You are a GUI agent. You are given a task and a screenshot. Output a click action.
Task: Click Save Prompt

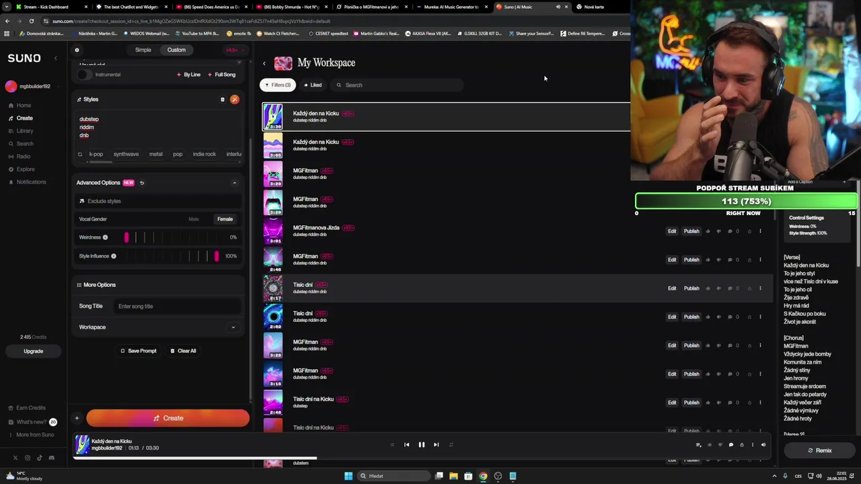click(x=139, y=351)
